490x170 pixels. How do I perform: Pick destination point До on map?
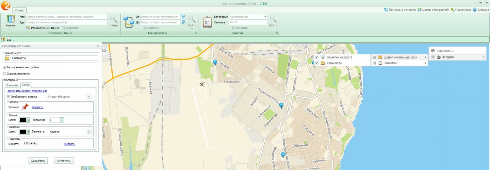point(183,22)
